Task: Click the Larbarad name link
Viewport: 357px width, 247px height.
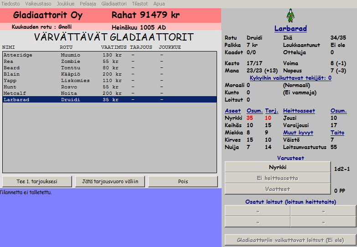Action: [x=290, y=29]
